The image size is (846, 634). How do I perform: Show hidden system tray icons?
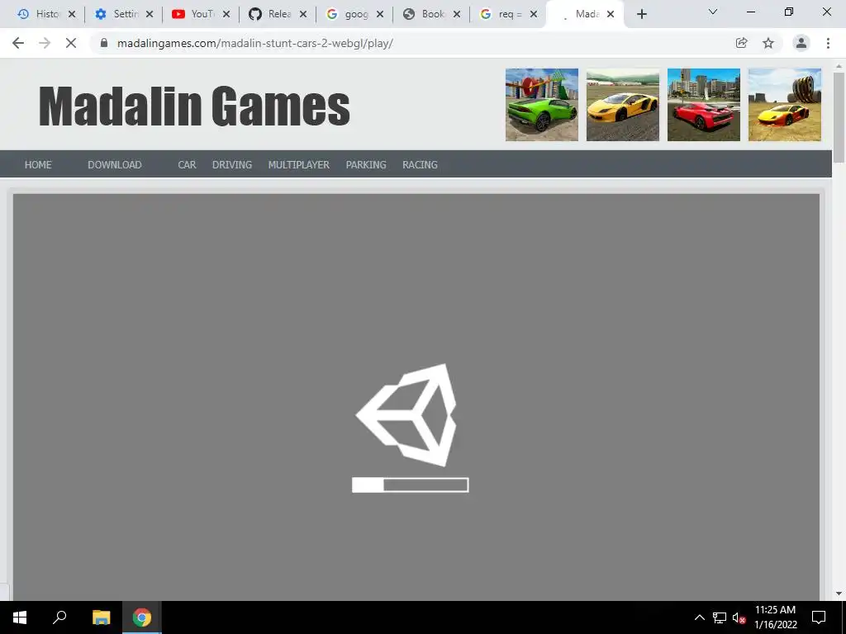tap(699, 617)
